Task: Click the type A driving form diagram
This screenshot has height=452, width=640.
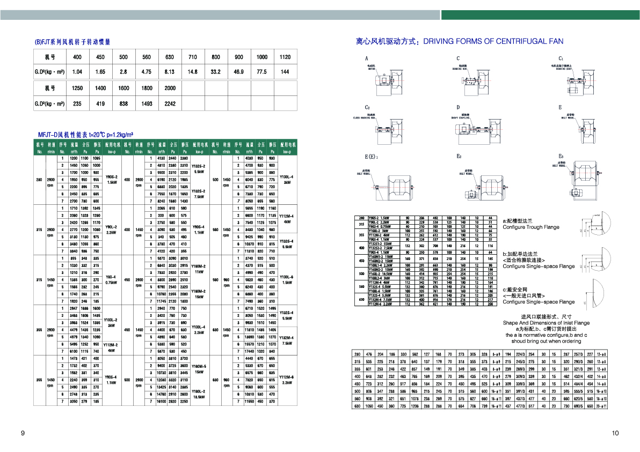Action: pyautogui.click(x=387, y=80)
